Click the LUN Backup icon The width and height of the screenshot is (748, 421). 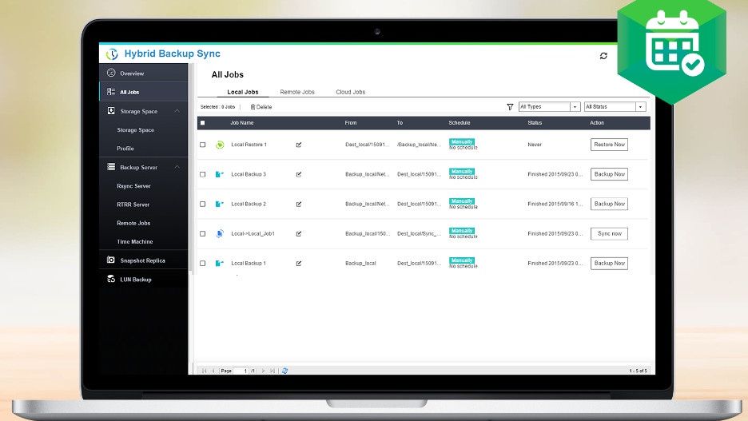coord(111,279)
